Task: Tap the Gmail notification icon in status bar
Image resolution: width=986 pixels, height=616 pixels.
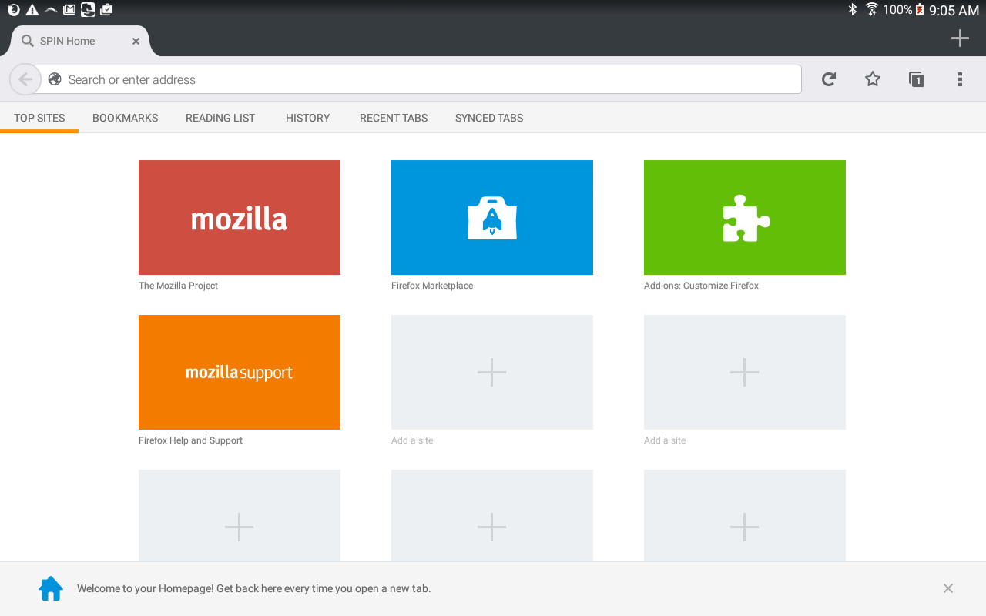Action: click(x=69, y=10)
